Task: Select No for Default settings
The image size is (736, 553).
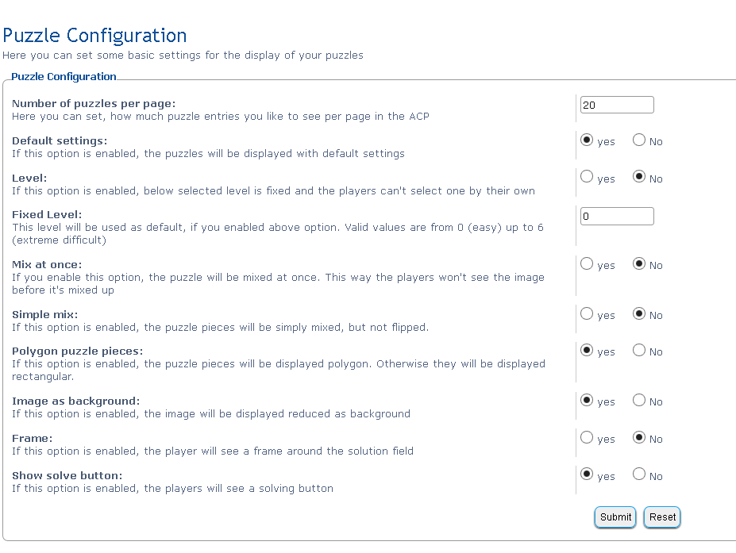Action: [x=639, y=140]
